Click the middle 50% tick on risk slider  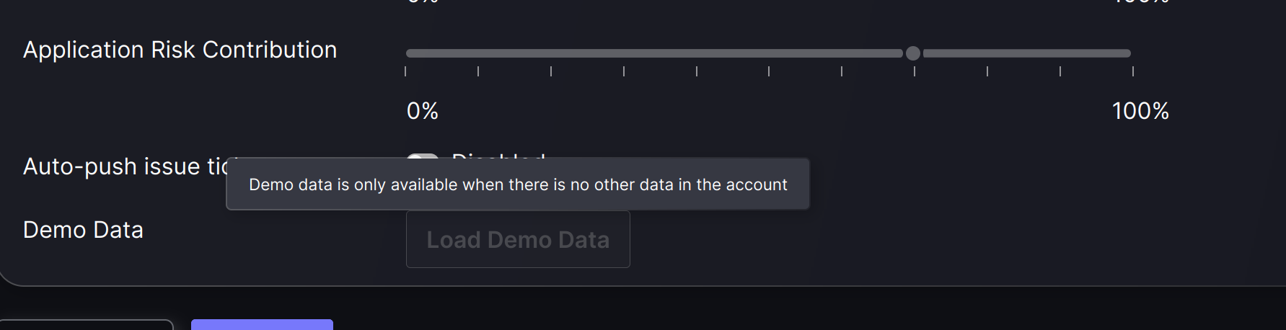(x=769, y=71)
